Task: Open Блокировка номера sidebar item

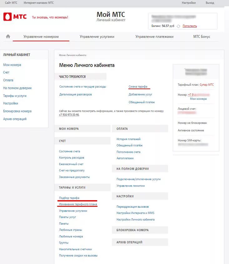Action: [17, 111]
